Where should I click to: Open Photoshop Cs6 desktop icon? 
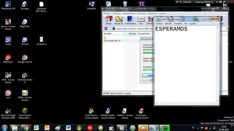coord(8,5)
